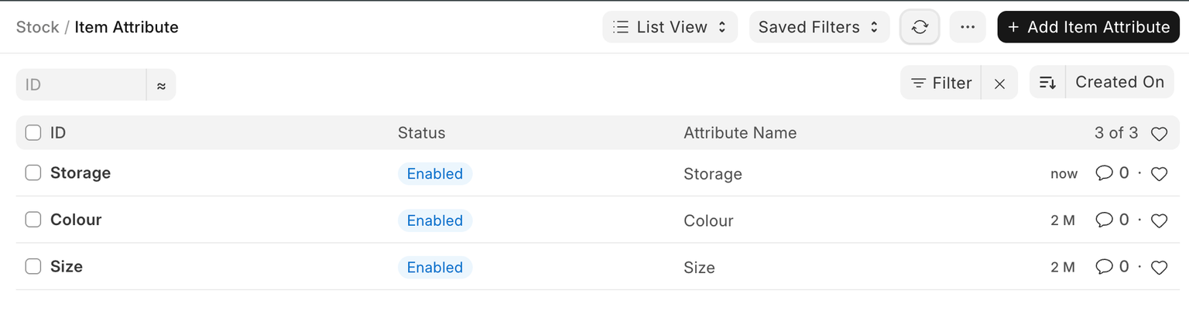Open the Size attribute record

(x=67, y=267)
